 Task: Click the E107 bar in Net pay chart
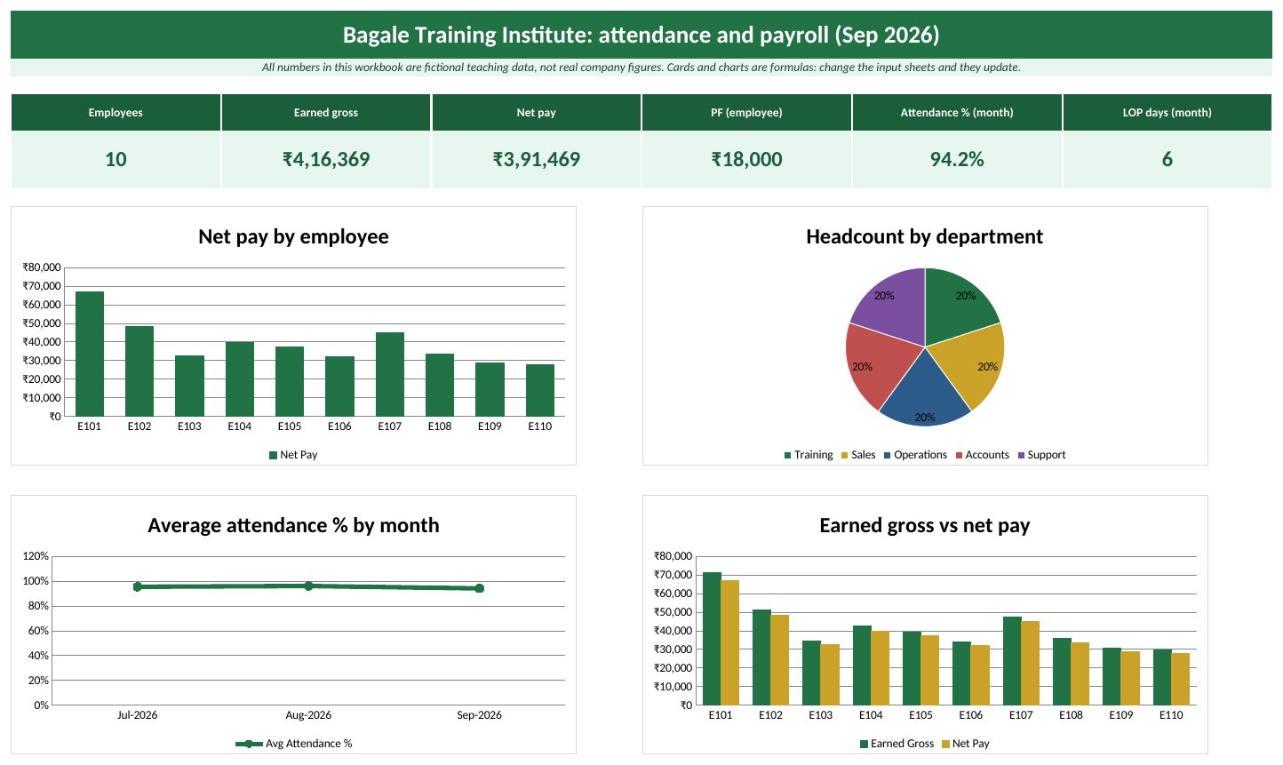coord(390,374)
